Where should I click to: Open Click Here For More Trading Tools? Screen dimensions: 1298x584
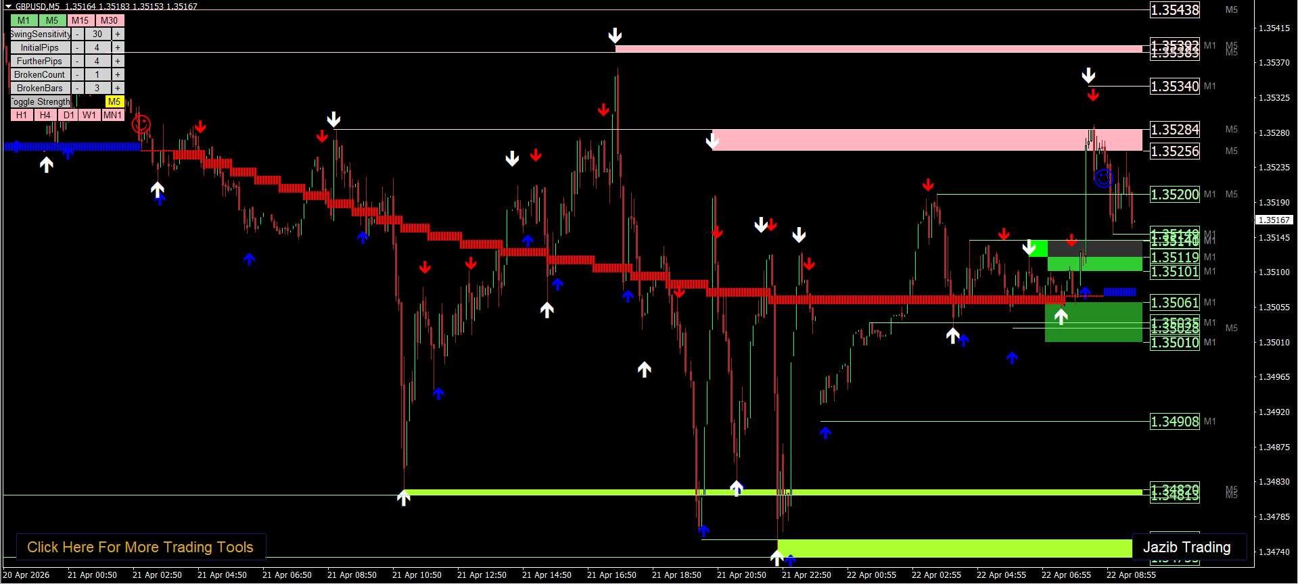pyautogui.click(x=140, y=547)
